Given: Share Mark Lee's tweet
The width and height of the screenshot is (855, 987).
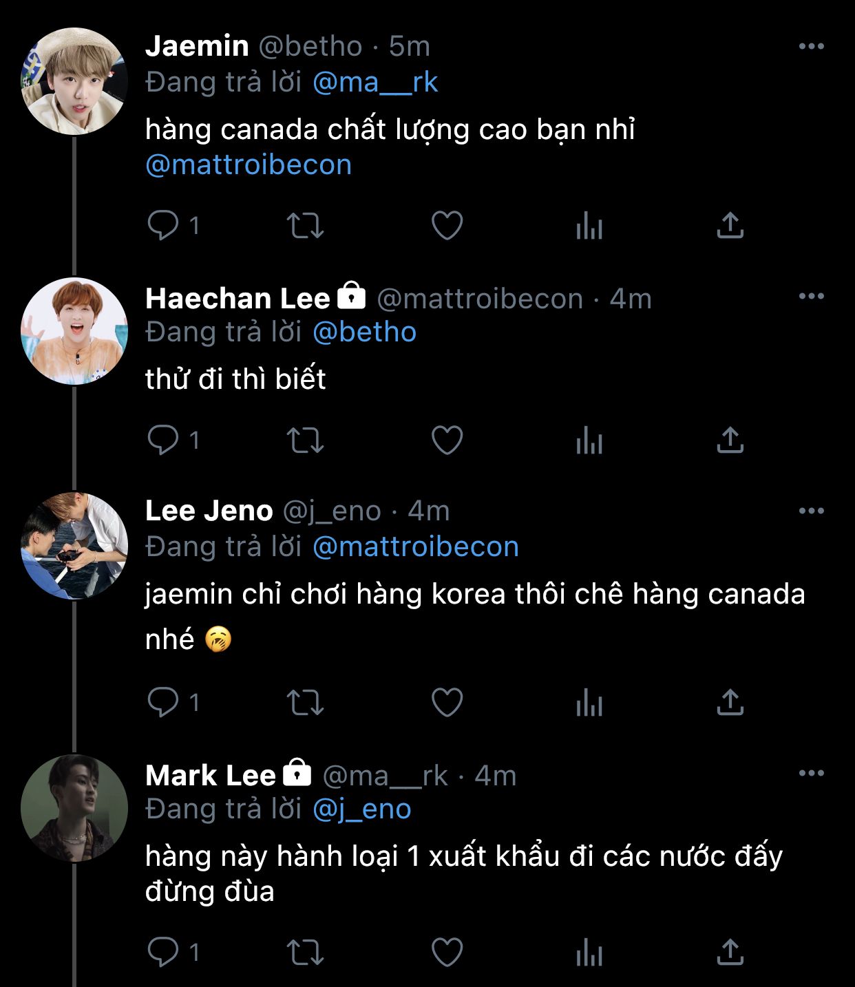Looking at the screenshot, I should coord(730,952).
